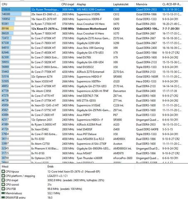Image resolution: width=188 pixels, height=199 pixels.
Task: Select the 4x Core i7-7700K HT row
Action: [92, 72]
